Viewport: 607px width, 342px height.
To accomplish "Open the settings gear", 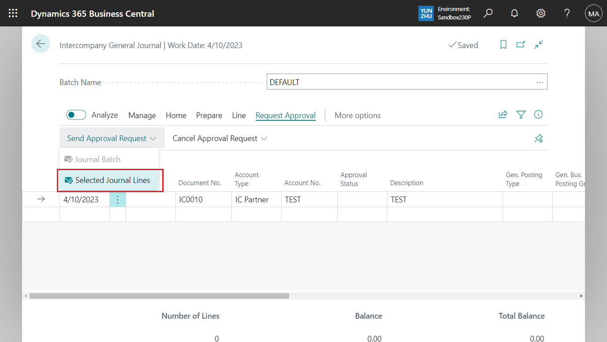I will click(540, 13).
